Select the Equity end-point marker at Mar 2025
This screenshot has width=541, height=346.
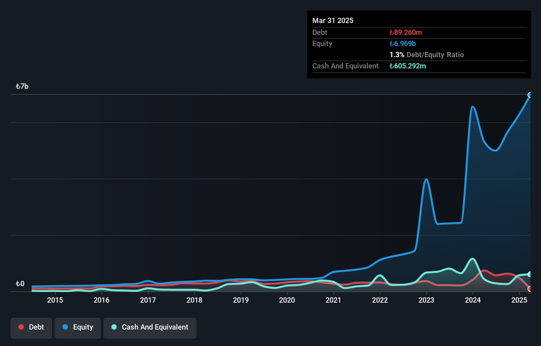coord(530,95)
